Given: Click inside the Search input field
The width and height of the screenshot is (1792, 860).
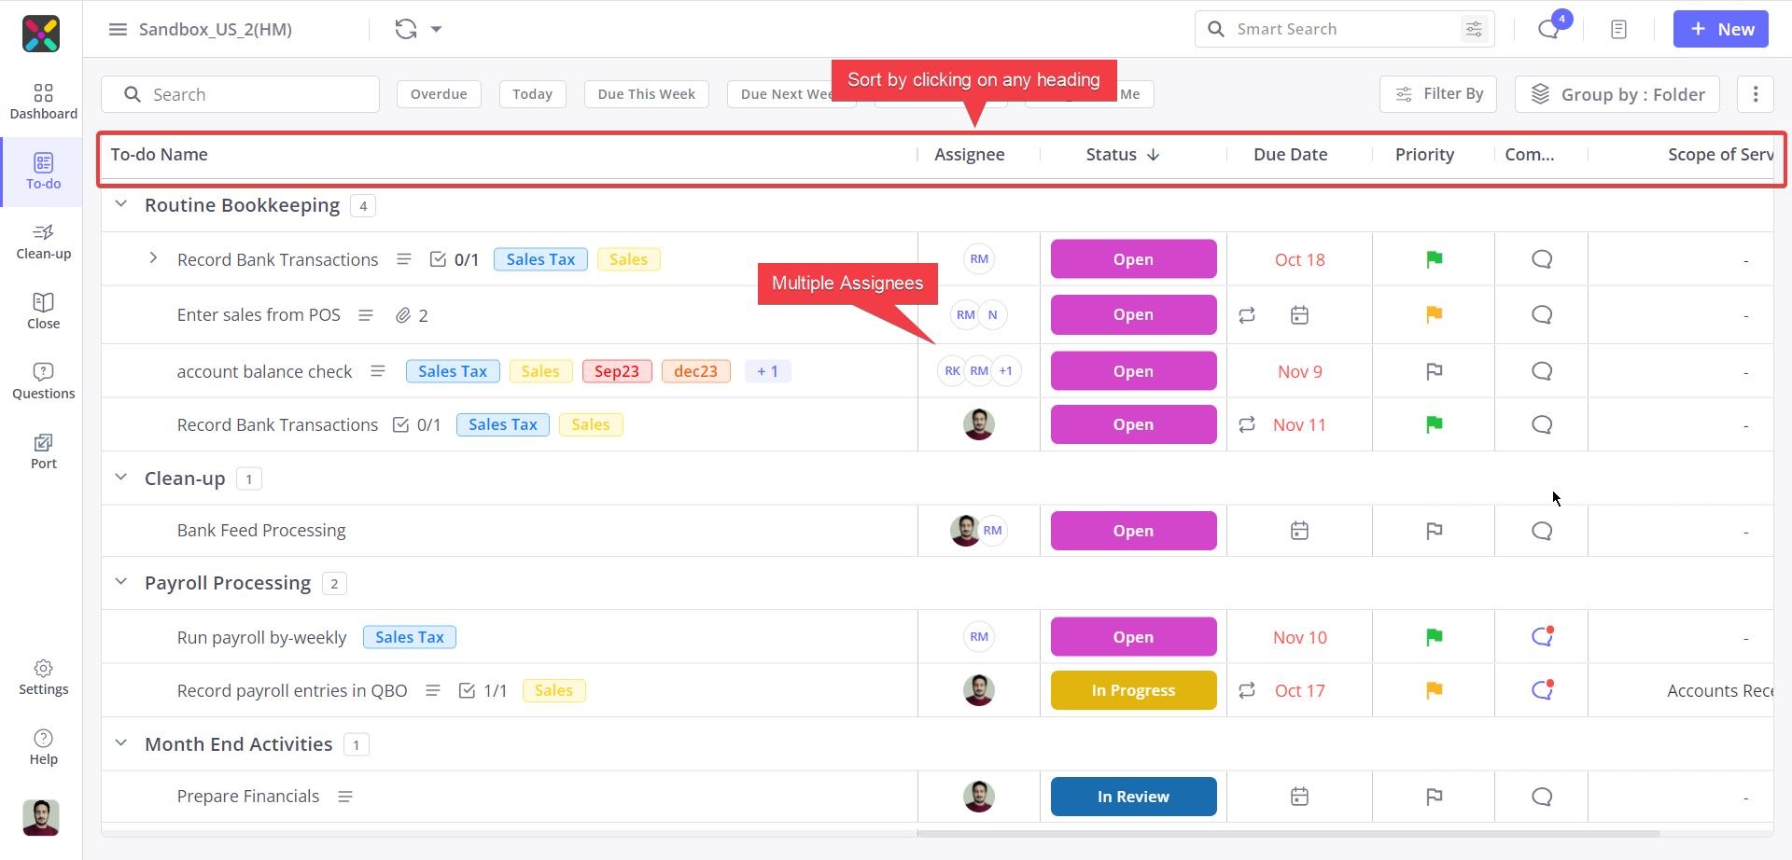Looking at the screenshot, I should (x=240, y=94).
